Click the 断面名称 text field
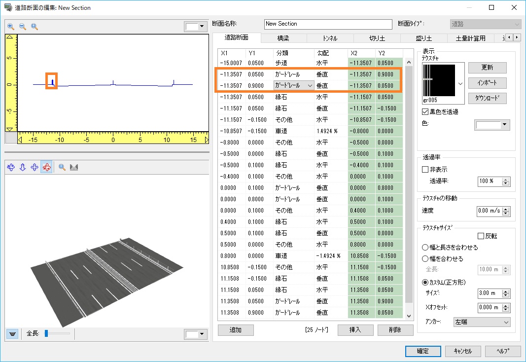526x362 pixels. [327, 24]
